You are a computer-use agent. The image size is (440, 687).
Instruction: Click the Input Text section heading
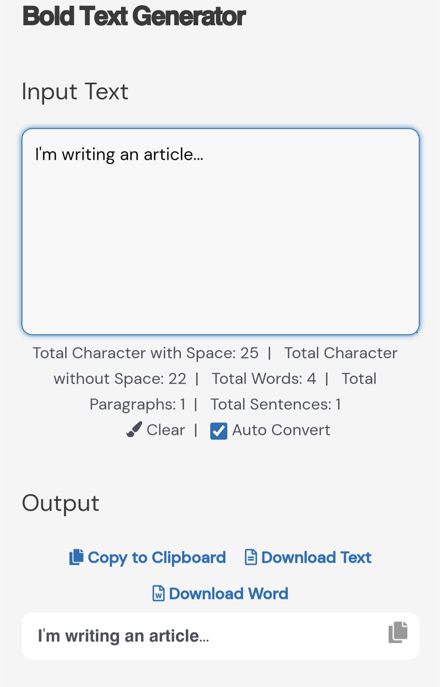pos(75,91)
